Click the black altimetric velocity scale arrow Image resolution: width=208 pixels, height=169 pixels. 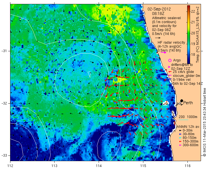tap(158, 38)
